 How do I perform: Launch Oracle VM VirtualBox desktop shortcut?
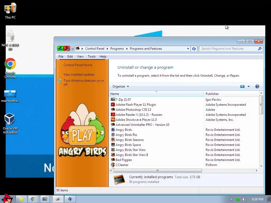(x=10, y=123)
